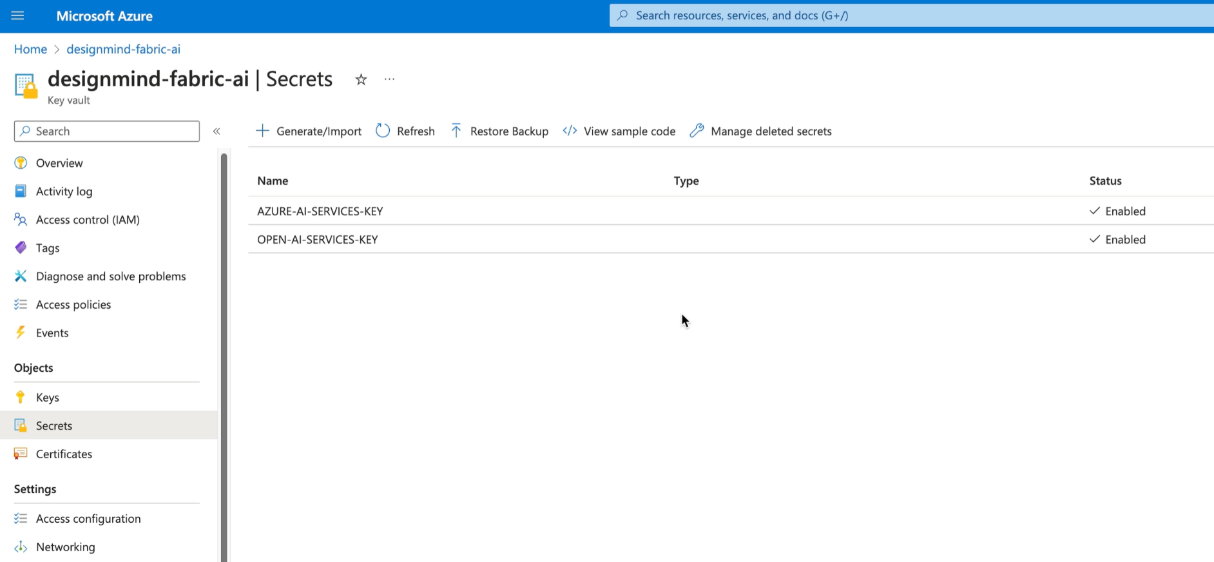The height and width of the screenshot is (562, 1214).
Task: Click the Generate/Import plus icon
Action: pyautogui.click(x=262, y=131)
